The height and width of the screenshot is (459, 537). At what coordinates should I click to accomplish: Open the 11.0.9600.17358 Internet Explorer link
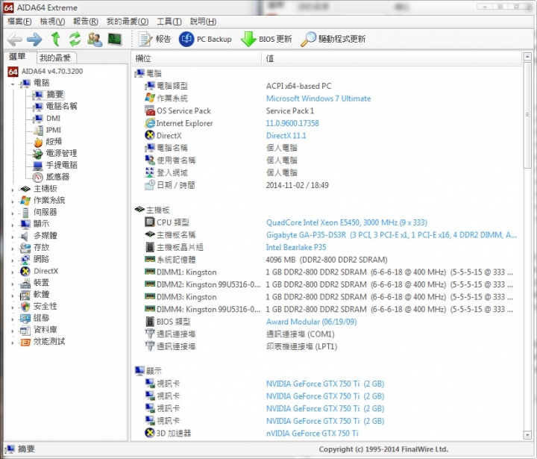pos(292,123)
